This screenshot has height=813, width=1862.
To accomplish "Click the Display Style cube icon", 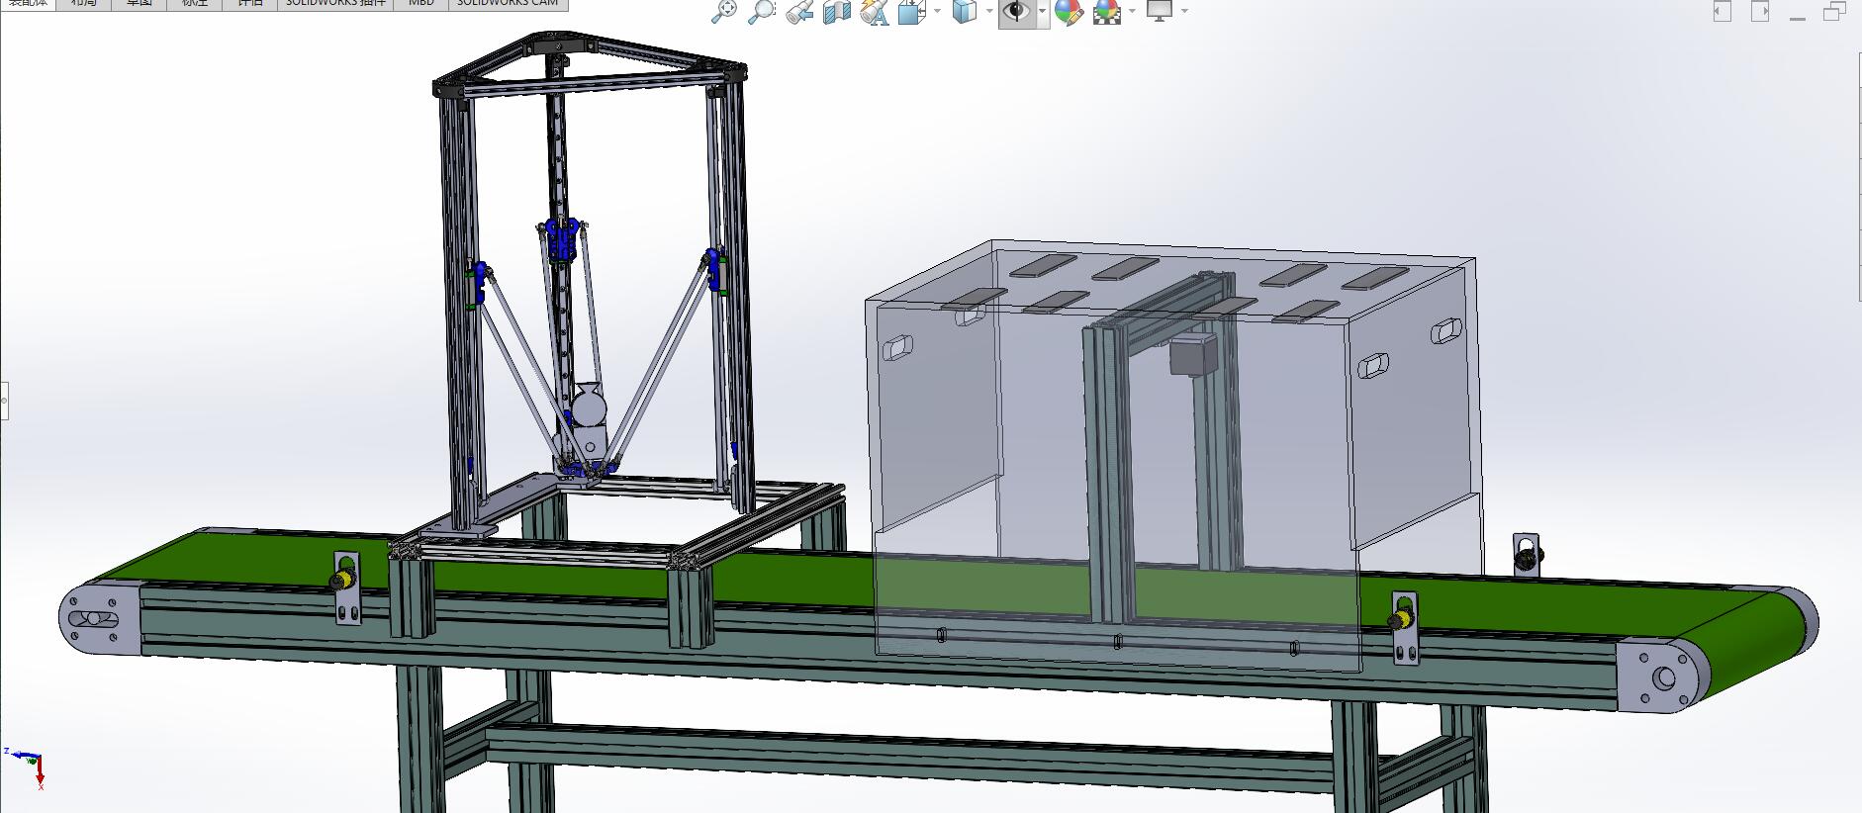I will click(x=964, y=11).
